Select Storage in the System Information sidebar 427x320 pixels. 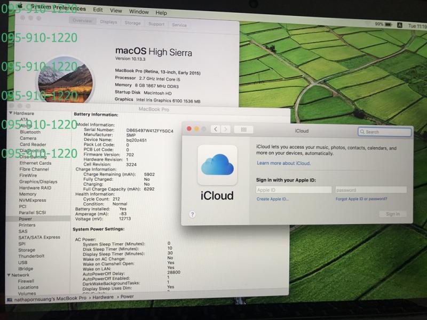(27, 250)
